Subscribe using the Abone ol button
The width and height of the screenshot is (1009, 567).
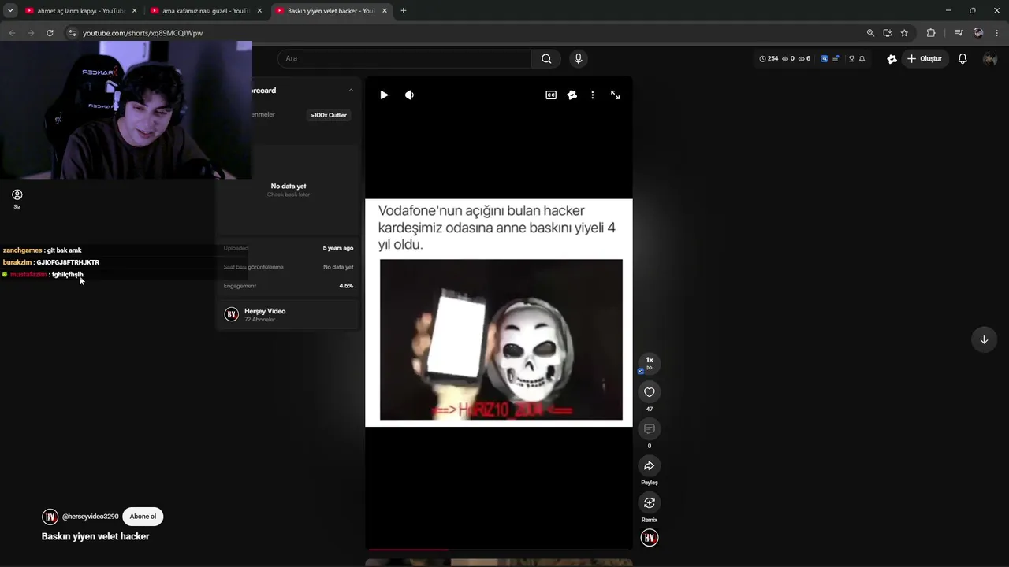coord(143,517)
